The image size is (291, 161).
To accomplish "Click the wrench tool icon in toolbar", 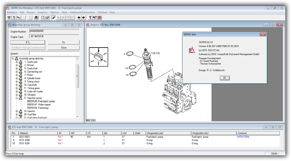I will tap(19, 18).
